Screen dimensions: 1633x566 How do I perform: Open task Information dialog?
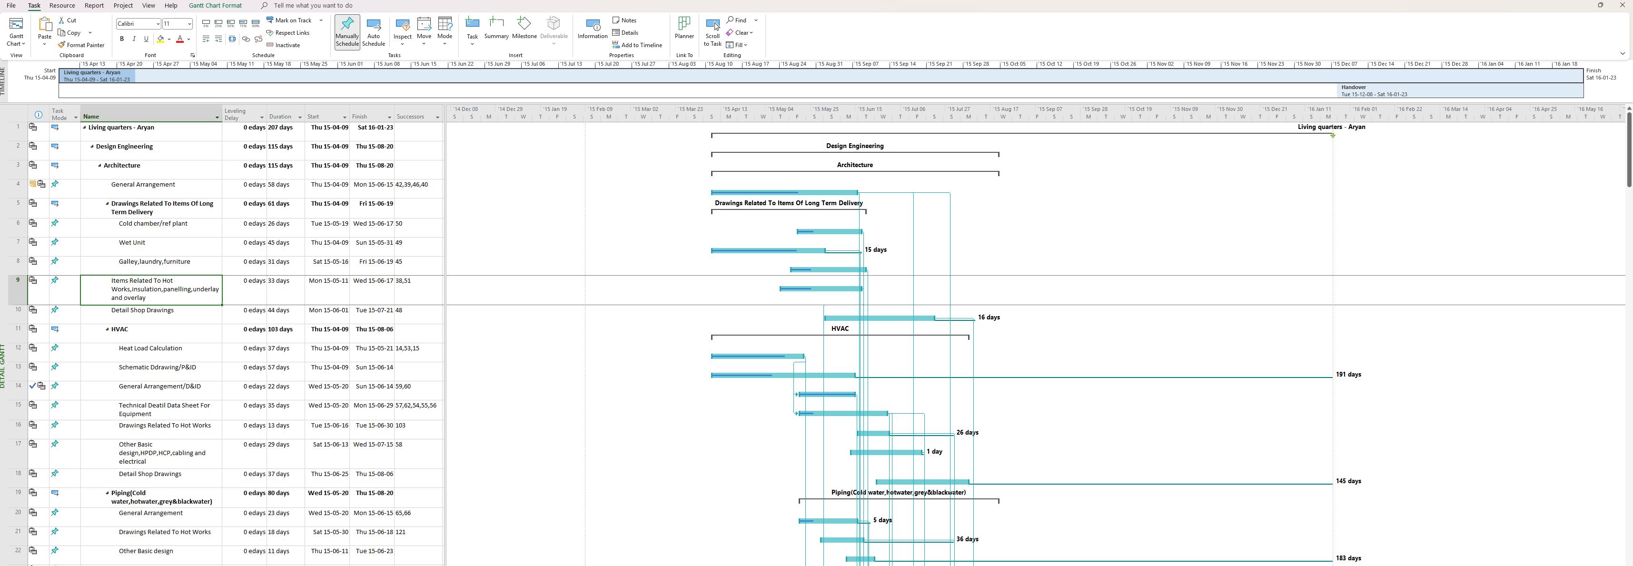[593, 29]
